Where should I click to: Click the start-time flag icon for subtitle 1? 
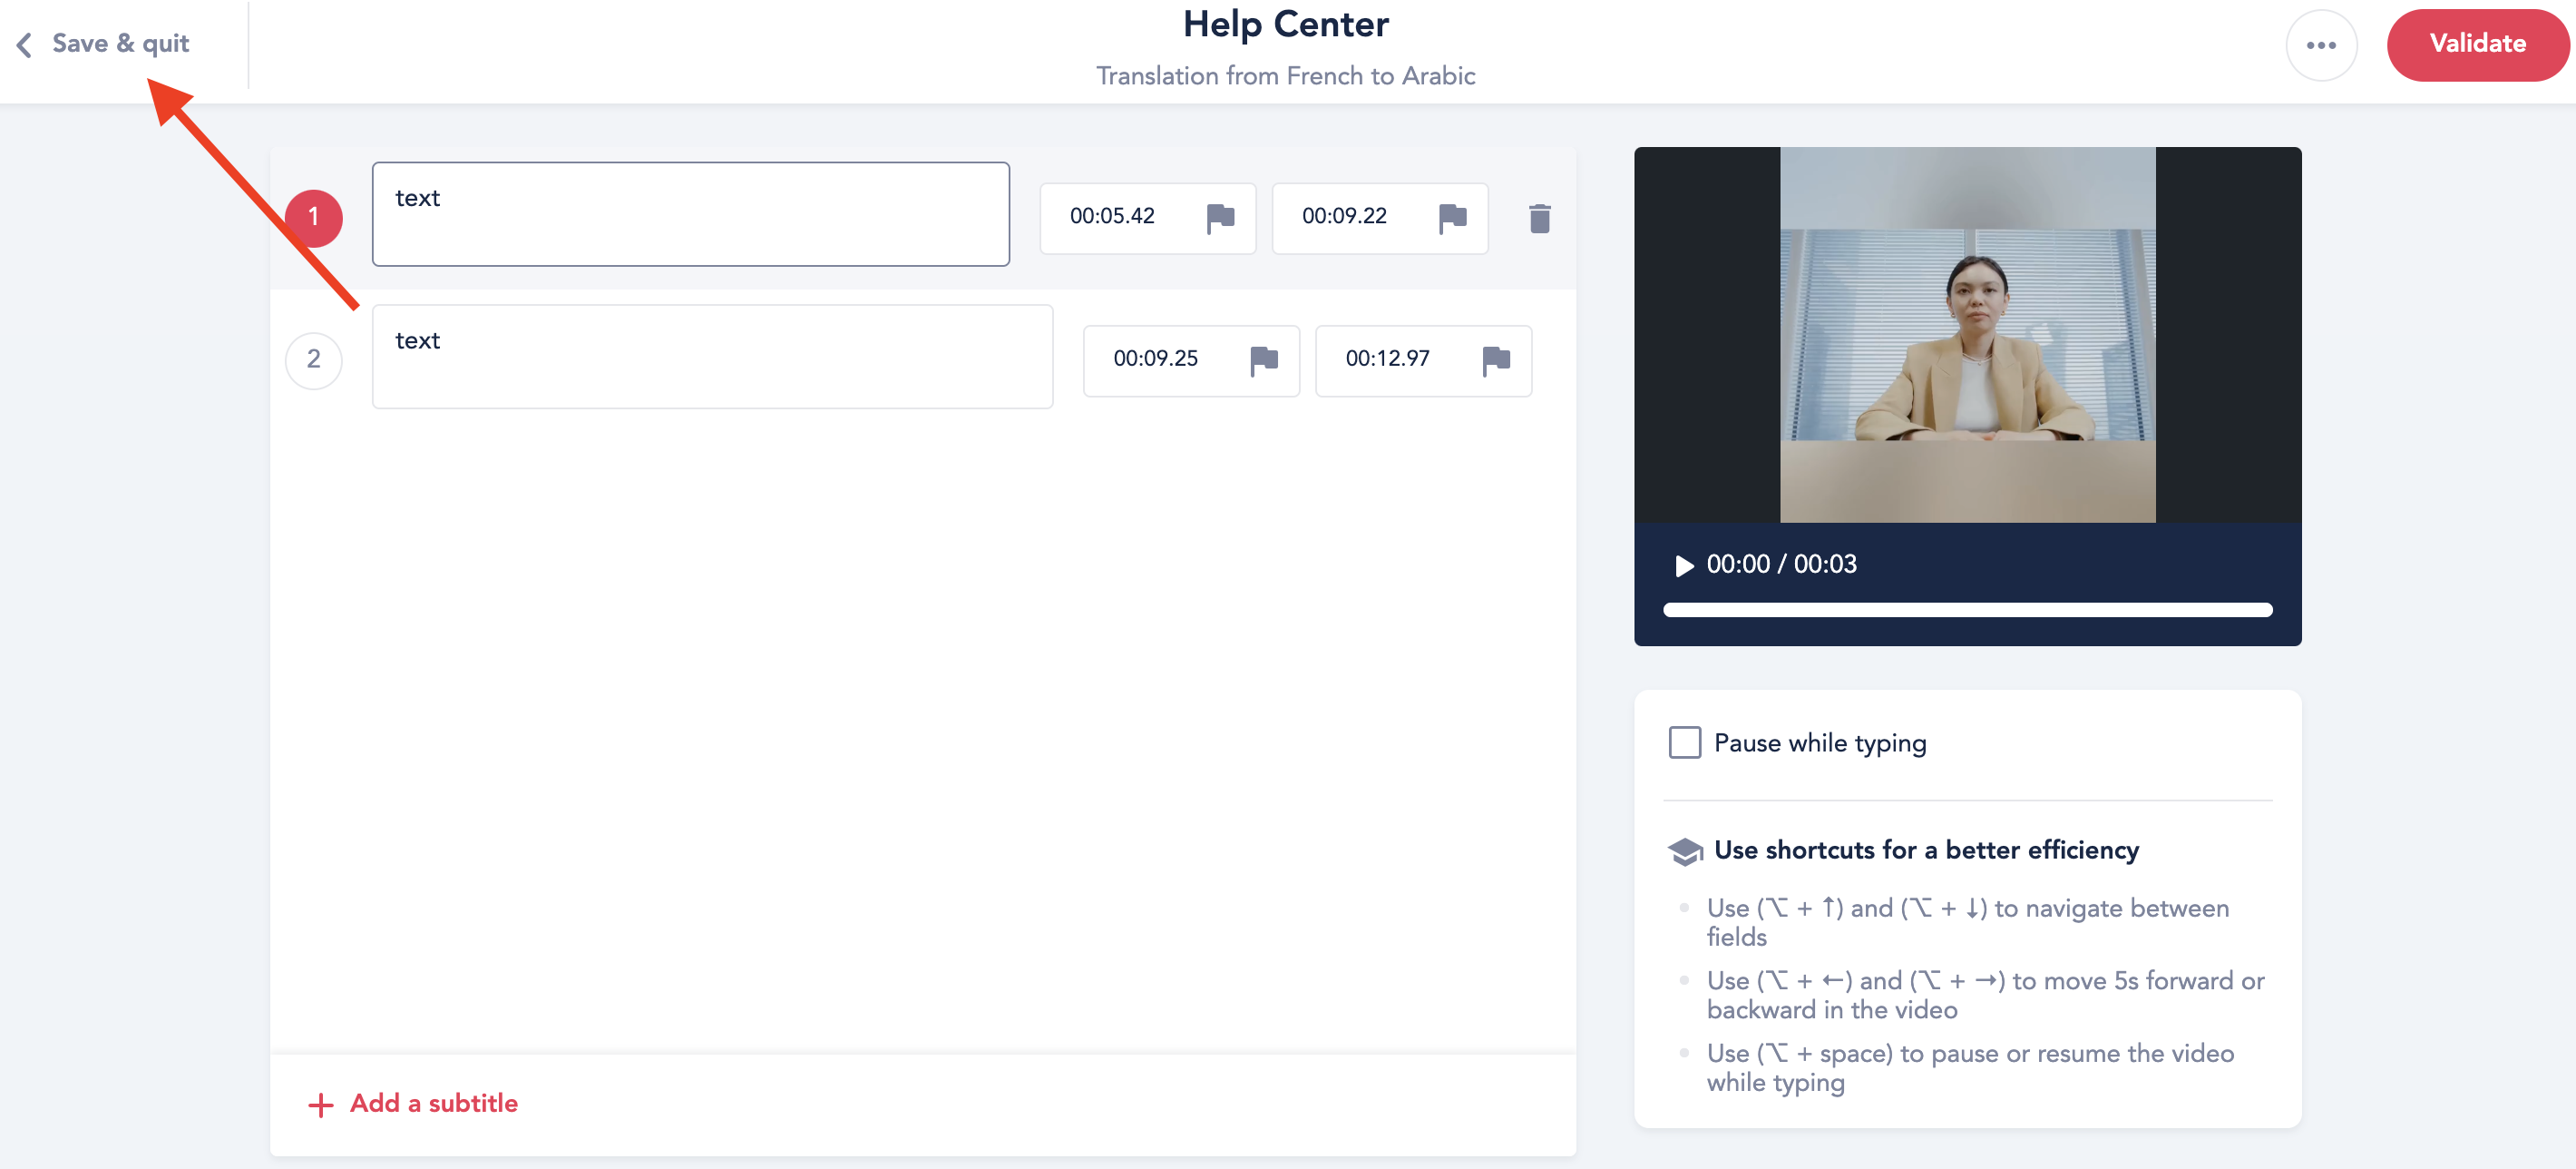click(x=1220, y=217)
